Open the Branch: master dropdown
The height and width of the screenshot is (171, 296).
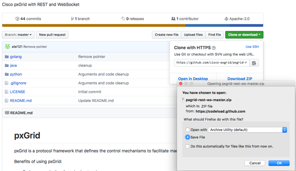point(18,35)
